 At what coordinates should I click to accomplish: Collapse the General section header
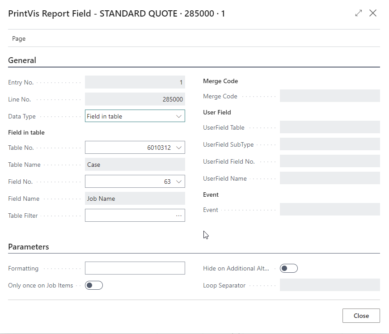tap(22, 60)
